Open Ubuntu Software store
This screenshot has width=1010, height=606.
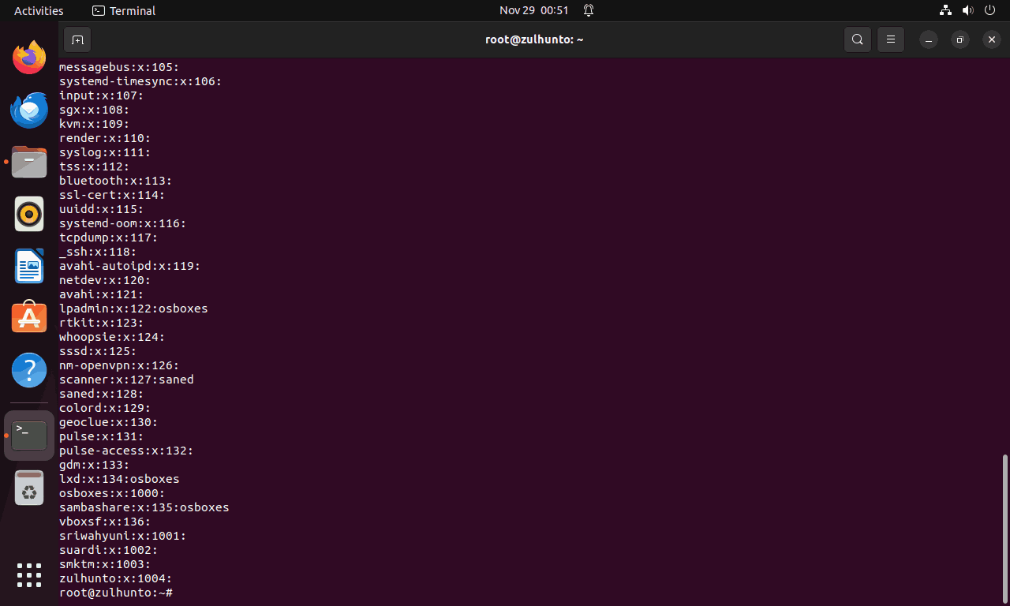tap(29, 318)
